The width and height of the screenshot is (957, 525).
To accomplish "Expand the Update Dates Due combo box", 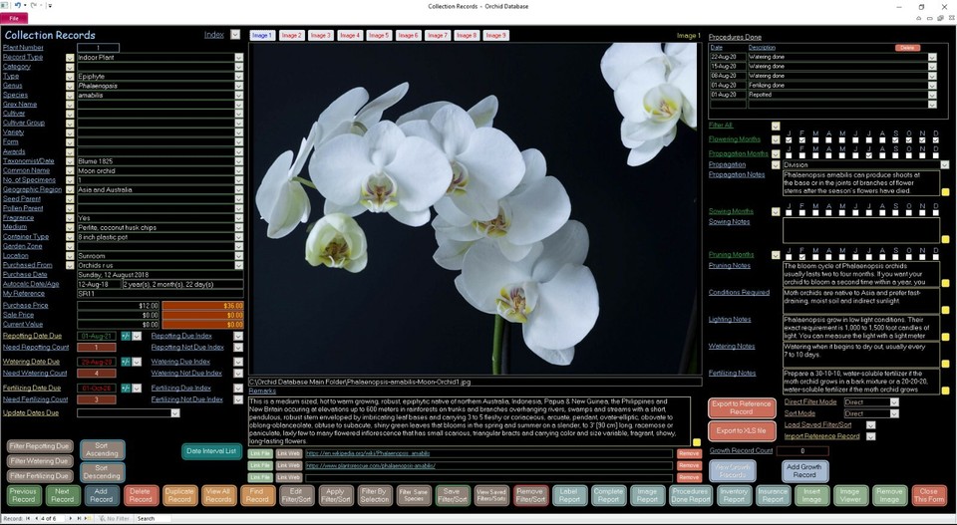I will click(175, 413).
